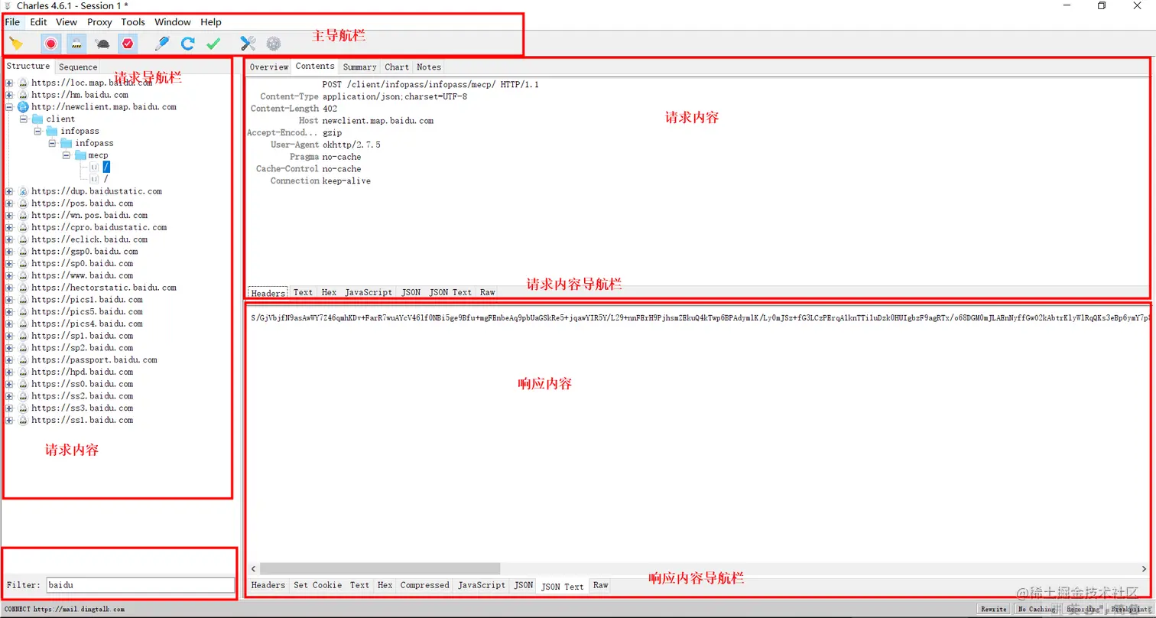
Task: Click icon beside https://gsp0.baidu.com
Action: point(23,252)
